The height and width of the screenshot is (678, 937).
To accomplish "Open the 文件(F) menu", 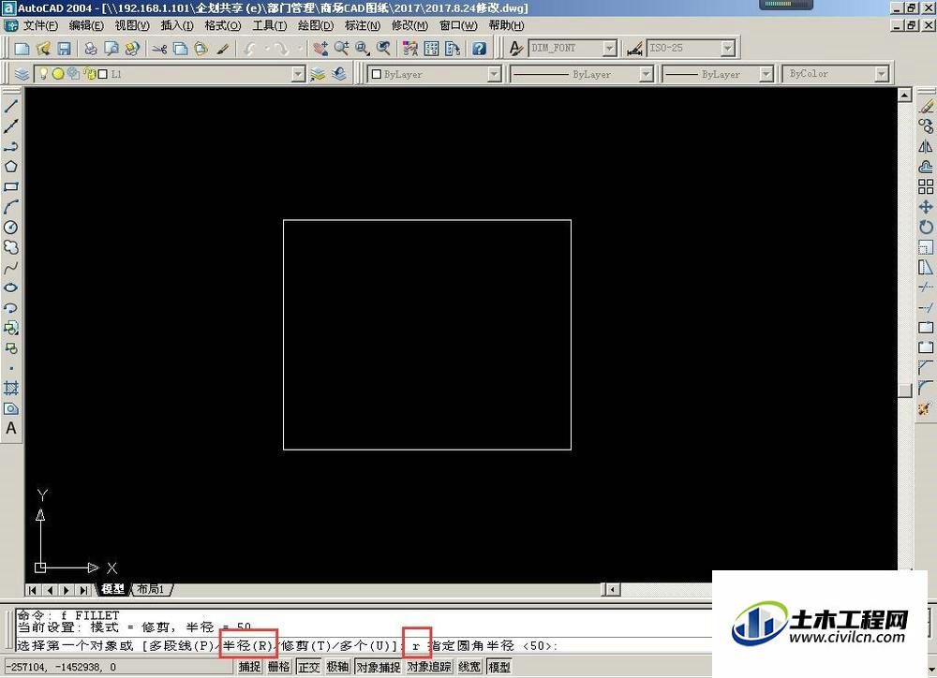I will coord(40,25).
